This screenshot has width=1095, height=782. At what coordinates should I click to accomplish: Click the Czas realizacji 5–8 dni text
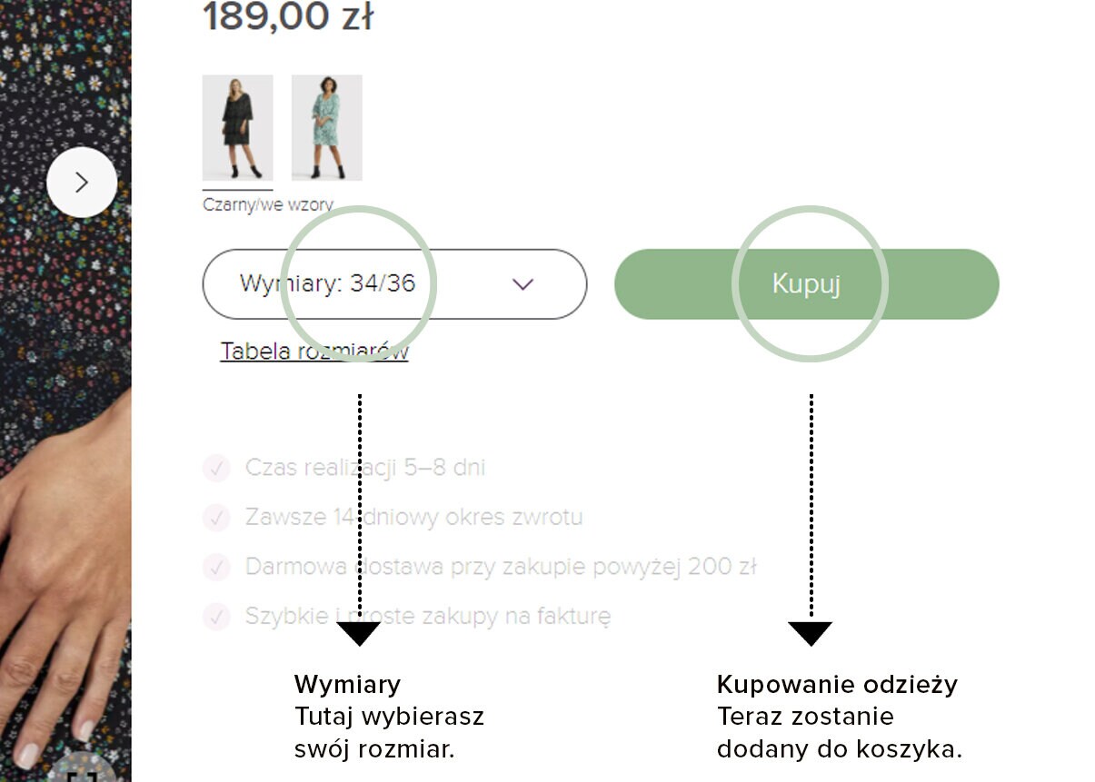pos(365,469)
